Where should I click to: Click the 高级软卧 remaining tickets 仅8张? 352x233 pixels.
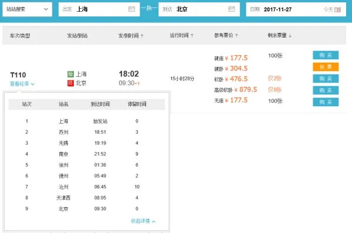pyautogui.click(x=275, y=90)
